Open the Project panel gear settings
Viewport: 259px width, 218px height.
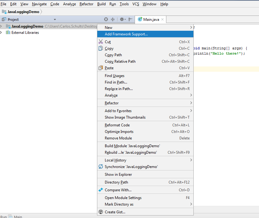(122, 19)
